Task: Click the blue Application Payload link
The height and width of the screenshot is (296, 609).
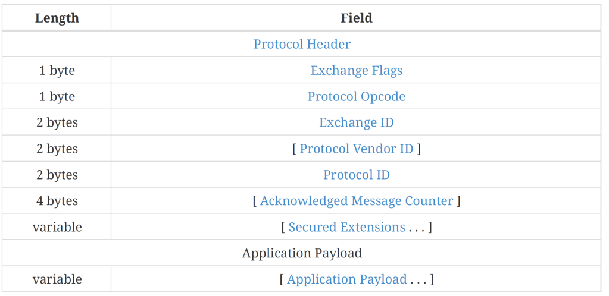Action: tap(346, 279)
